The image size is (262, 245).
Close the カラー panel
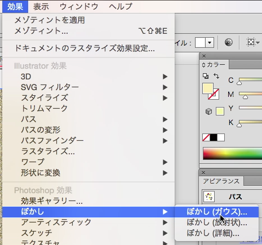[204, 56]
